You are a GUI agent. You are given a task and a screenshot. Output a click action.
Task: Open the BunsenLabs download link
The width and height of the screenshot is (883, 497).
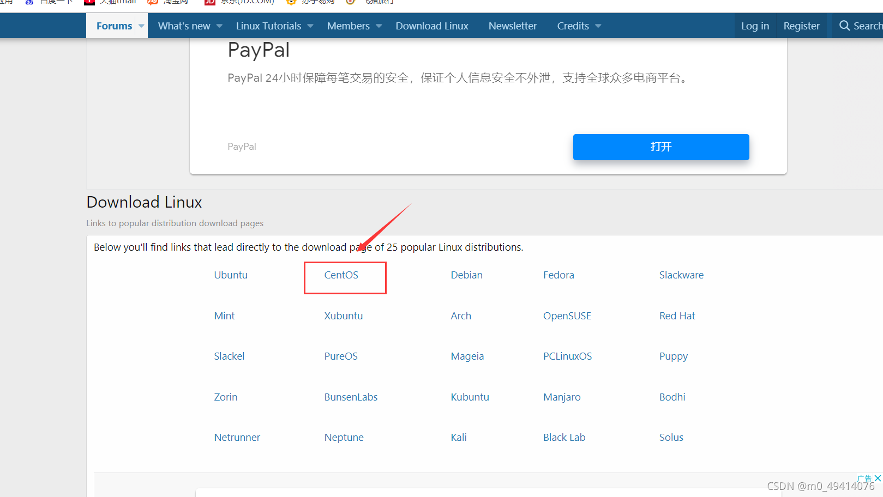(351, 397)
